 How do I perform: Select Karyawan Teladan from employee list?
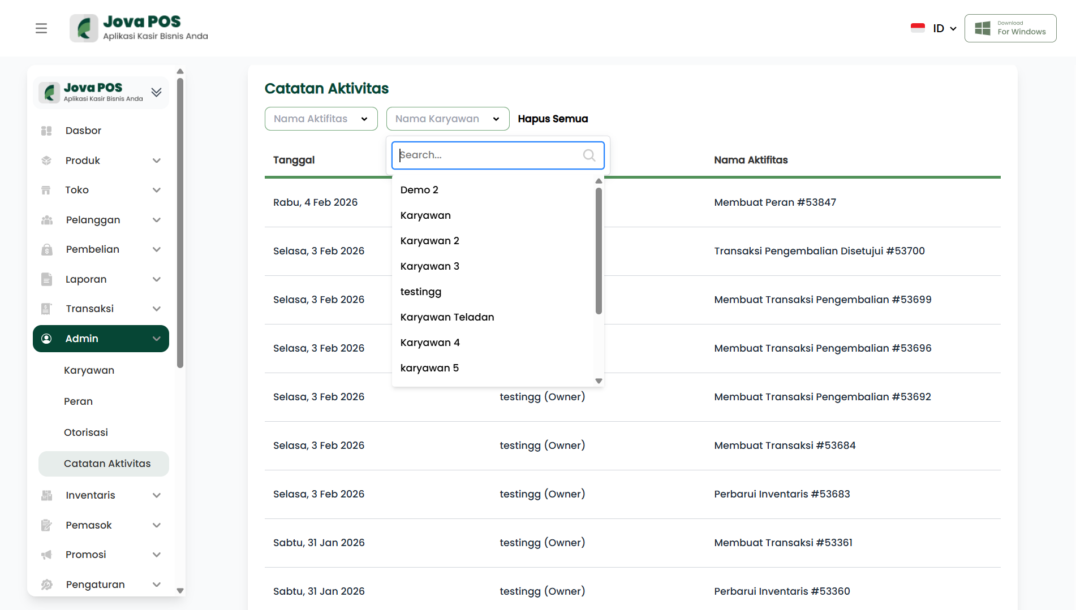pos(447,317)
